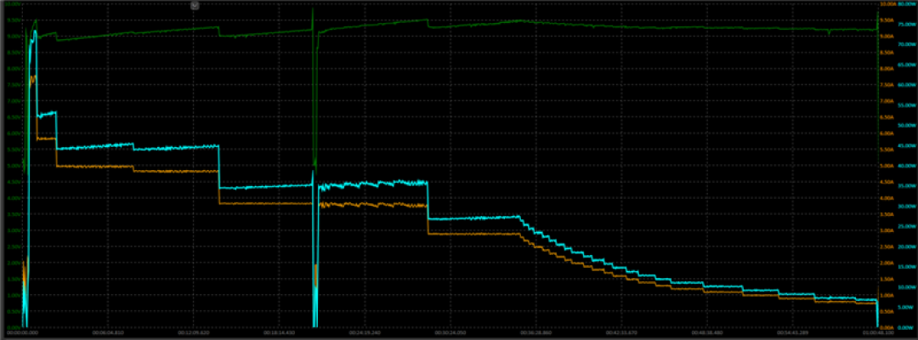The height and width of the screenshot is (340, 918).
Task: Click the 10.00V voltage axis label
Action: 12,3
